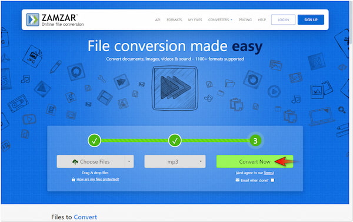Open How are my files protected link
This screenshot has height=222, width=353.
(98, 180)
